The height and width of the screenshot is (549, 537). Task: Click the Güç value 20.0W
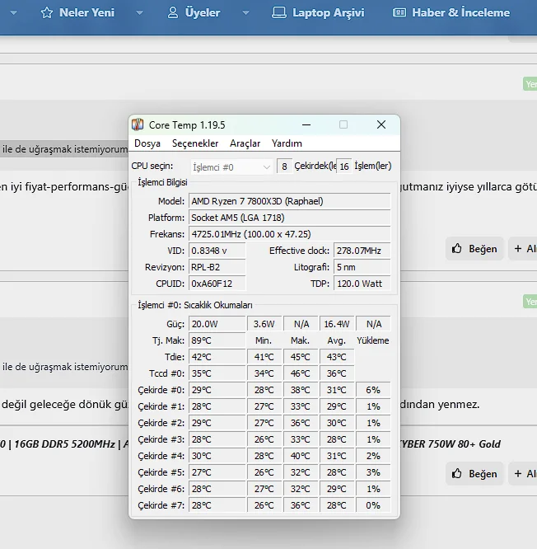(217, 324)
